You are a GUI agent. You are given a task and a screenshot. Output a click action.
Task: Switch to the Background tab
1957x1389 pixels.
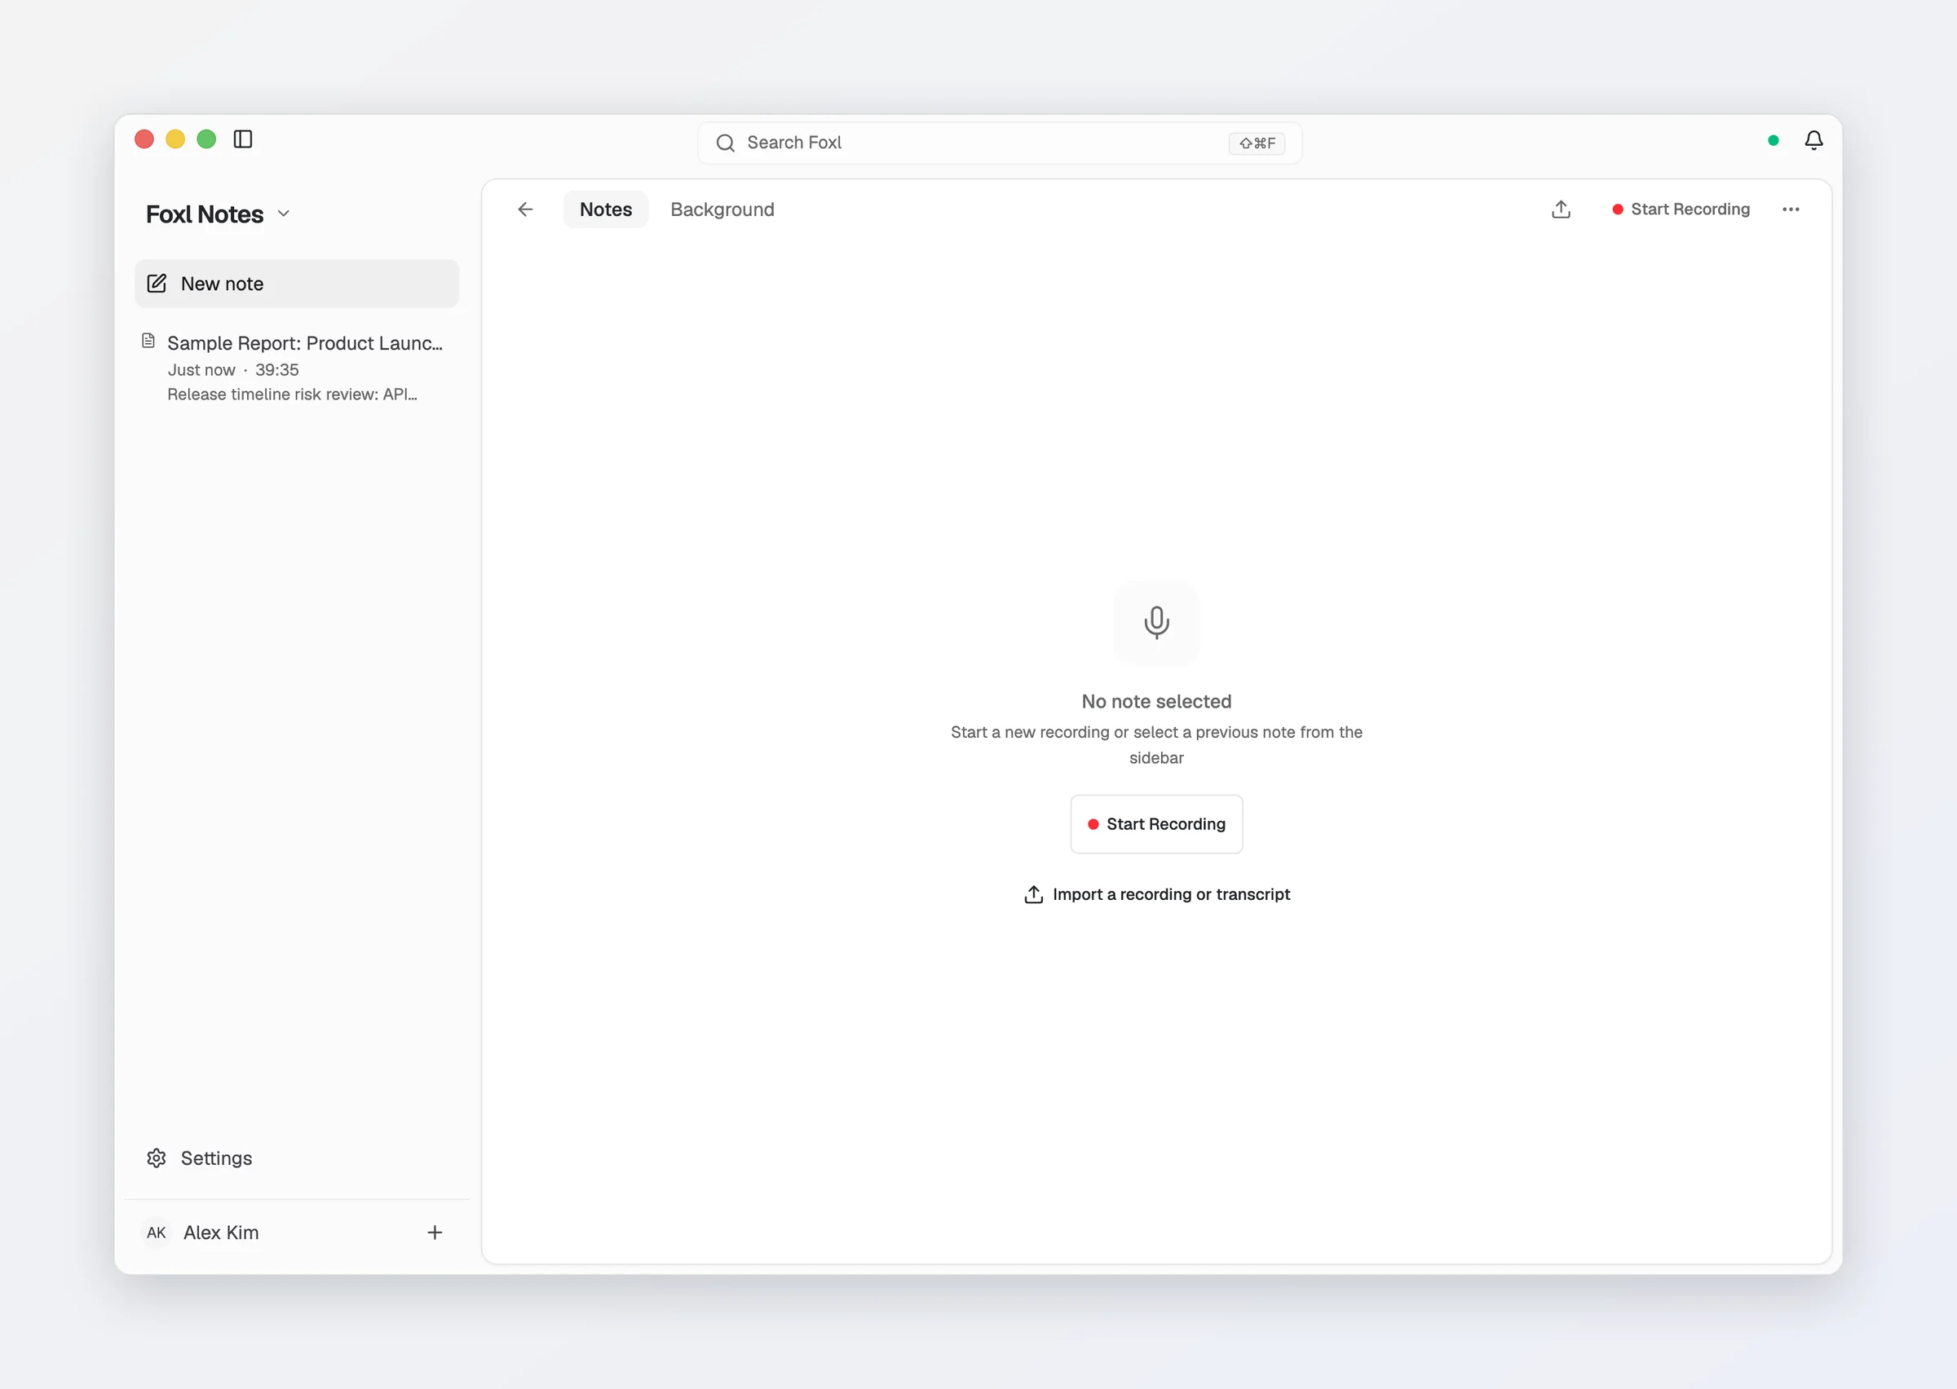722,209
